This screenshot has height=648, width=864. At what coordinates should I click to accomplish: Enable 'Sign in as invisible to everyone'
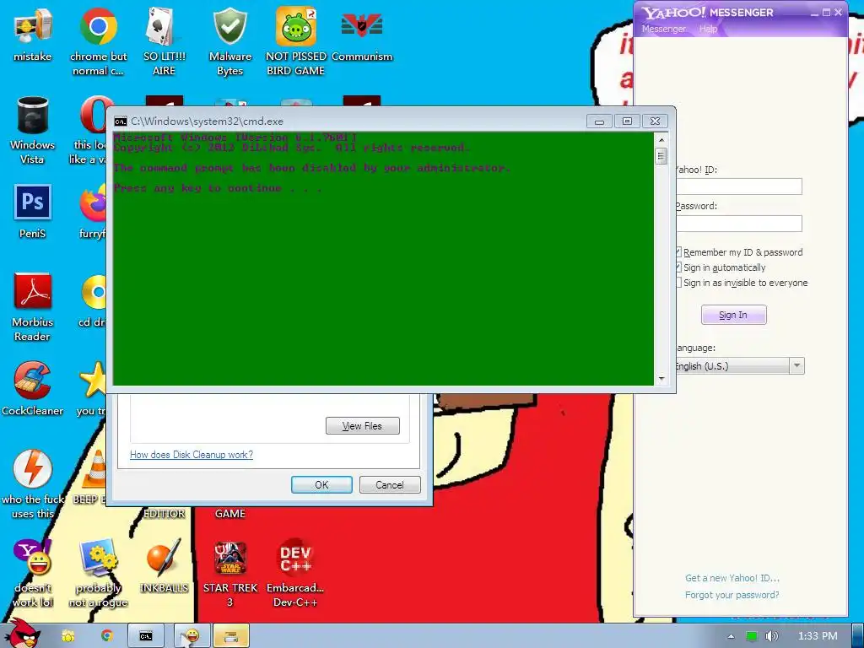click(x=678, y=283)
